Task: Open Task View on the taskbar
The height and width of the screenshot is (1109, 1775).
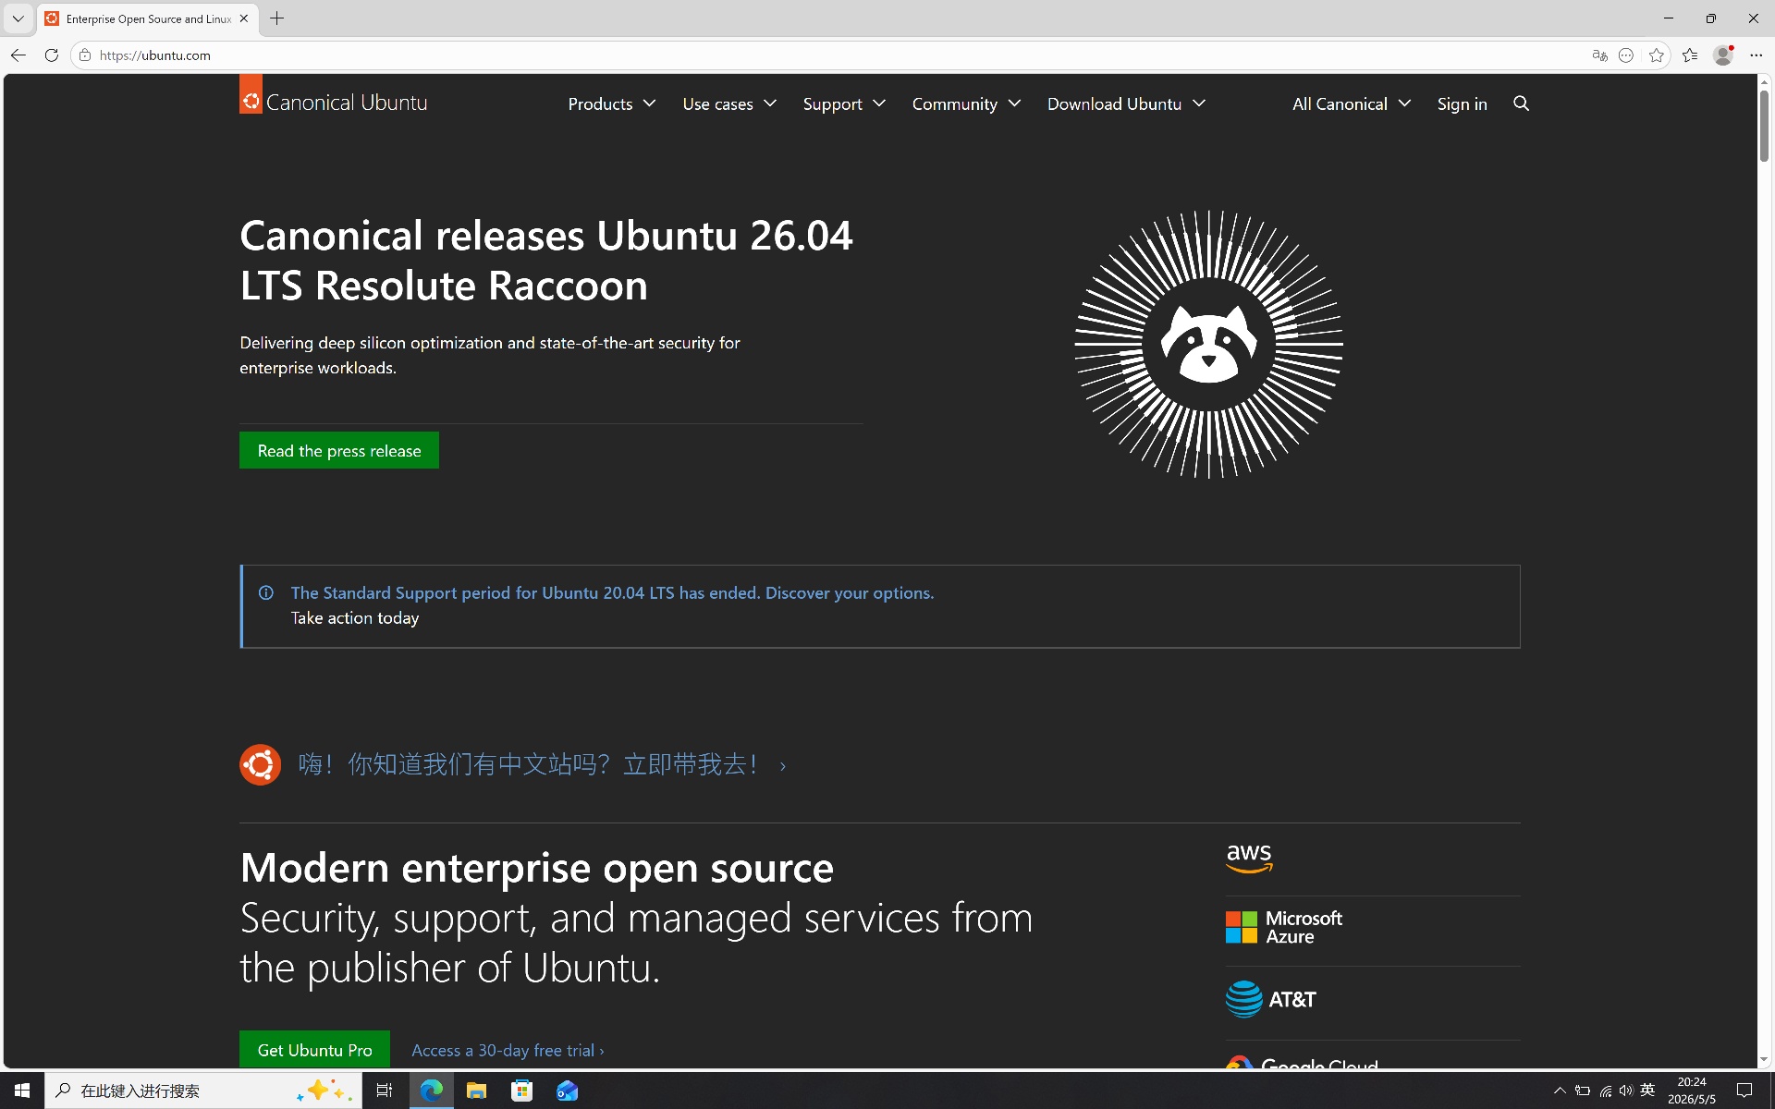Action: click(x=384, y=1091)
